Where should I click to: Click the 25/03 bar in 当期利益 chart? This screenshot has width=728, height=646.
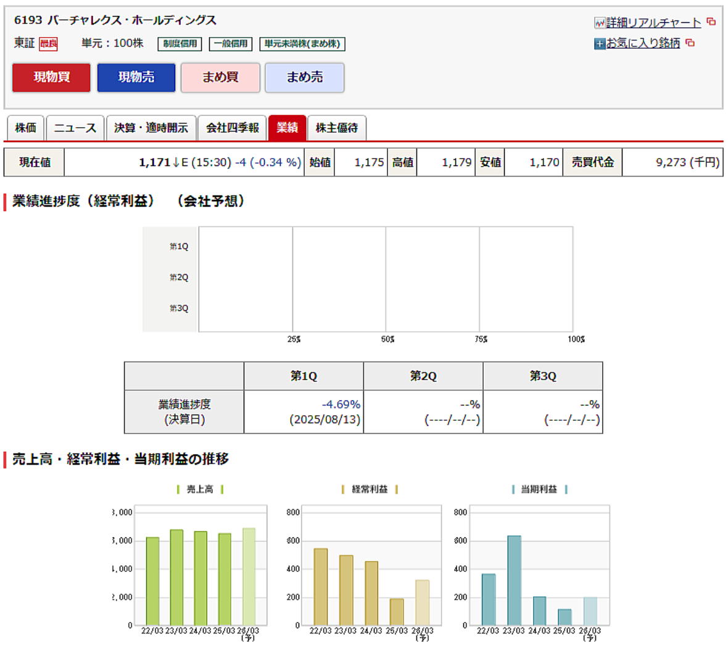(565, 617)
